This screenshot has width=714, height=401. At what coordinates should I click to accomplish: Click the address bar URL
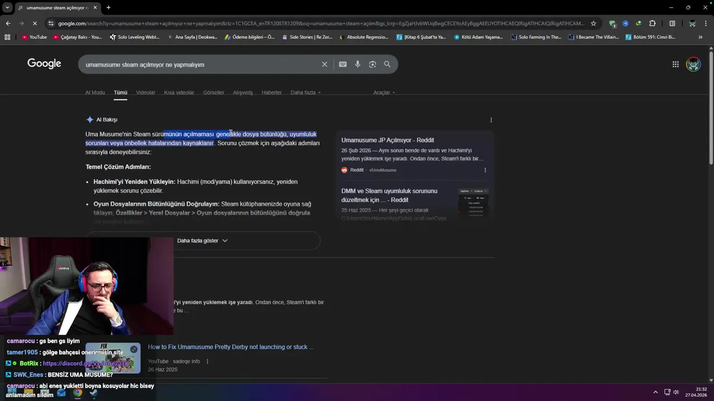click(321, 23)
